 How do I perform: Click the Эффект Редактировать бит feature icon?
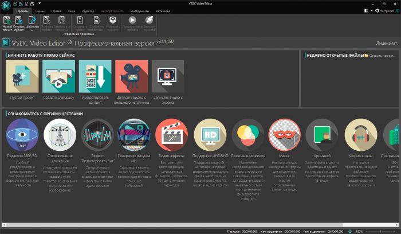[97, 135]
